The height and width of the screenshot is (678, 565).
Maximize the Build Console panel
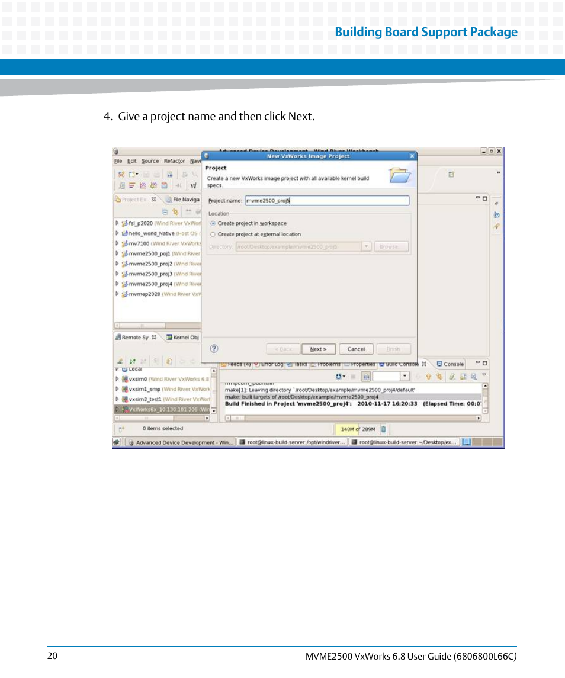click(485, 363)
